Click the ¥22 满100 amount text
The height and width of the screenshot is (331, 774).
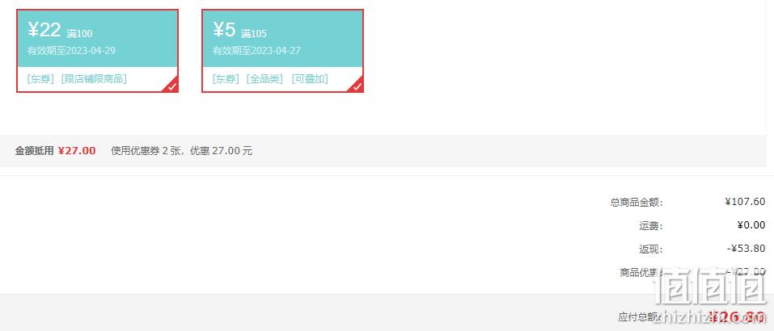(60, 31)
